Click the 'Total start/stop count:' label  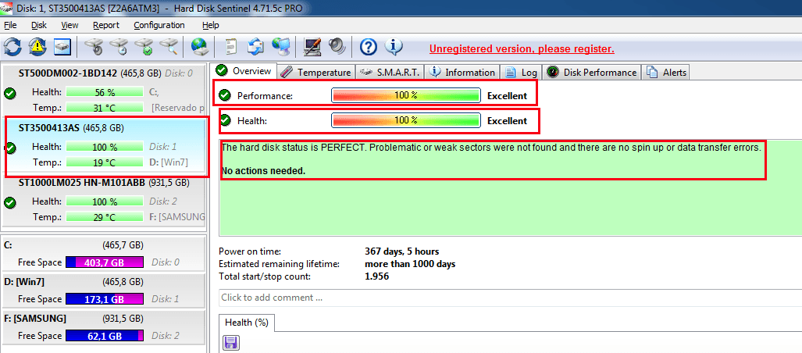265,276
